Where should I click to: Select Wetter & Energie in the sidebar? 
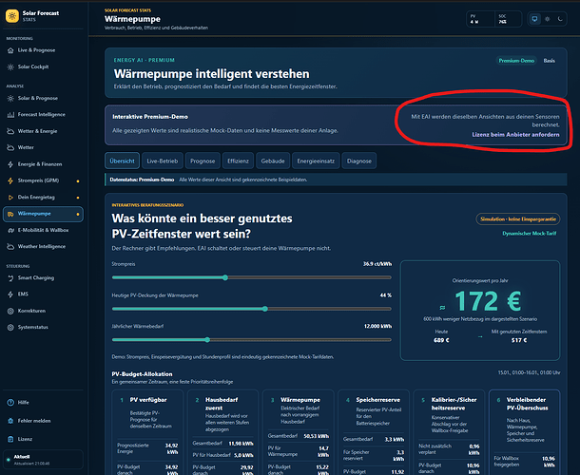click(37, 131)
